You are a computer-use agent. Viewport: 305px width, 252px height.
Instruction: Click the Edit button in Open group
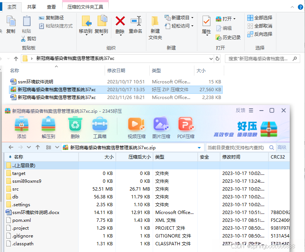[224, 28]
